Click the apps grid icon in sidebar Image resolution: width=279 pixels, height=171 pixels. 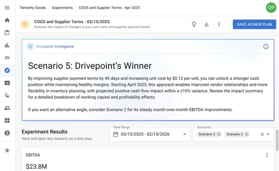click(7, 121)
